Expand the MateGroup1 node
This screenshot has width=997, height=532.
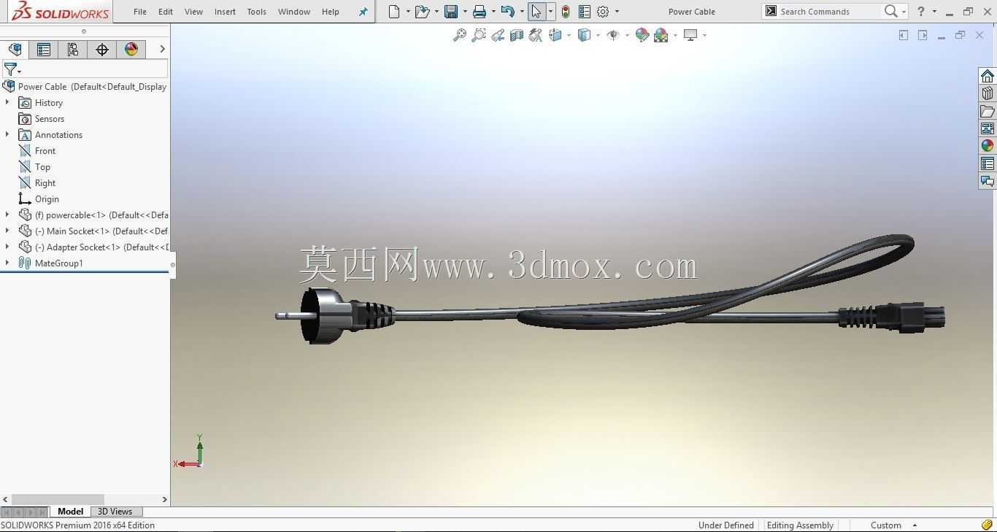7,263
